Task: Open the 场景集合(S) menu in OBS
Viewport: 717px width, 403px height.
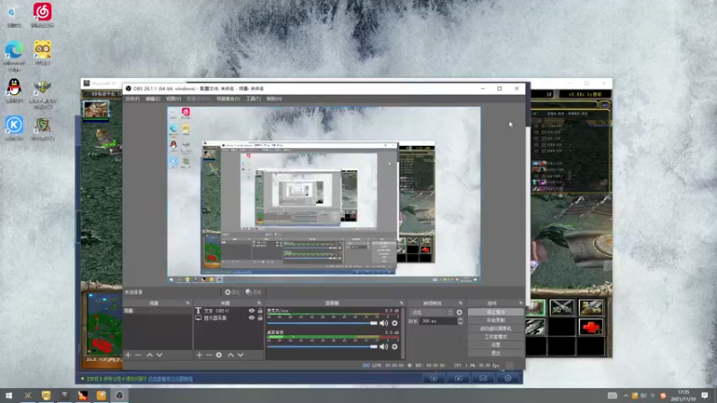Action: click(229, 99)
